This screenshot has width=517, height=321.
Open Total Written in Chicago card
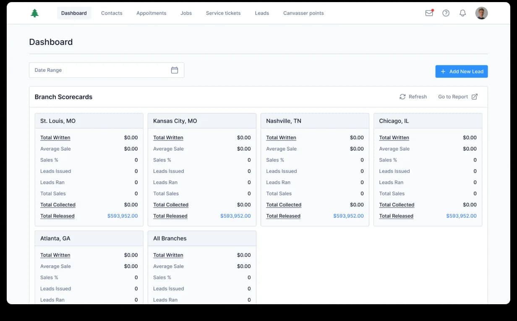[394, 138]
